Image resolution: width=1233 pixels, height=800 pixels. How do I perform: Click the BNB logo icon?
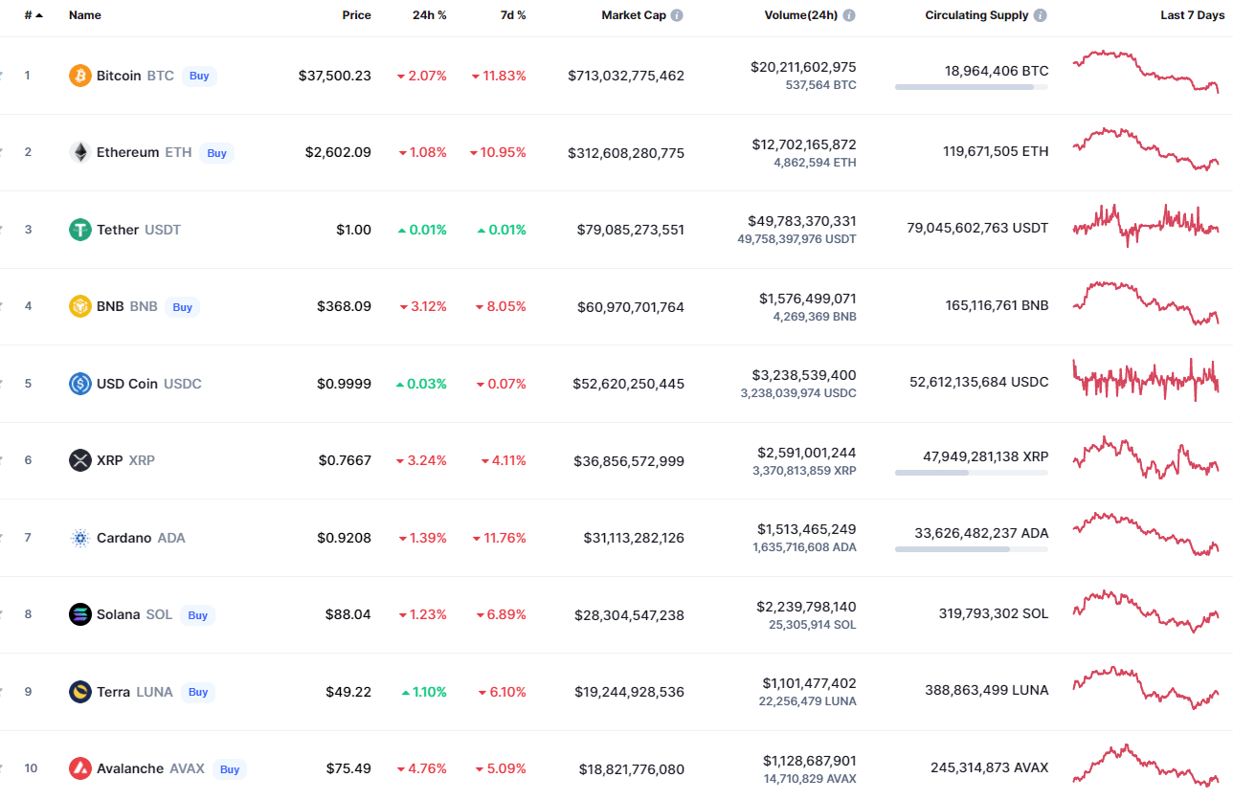(80, 306)
